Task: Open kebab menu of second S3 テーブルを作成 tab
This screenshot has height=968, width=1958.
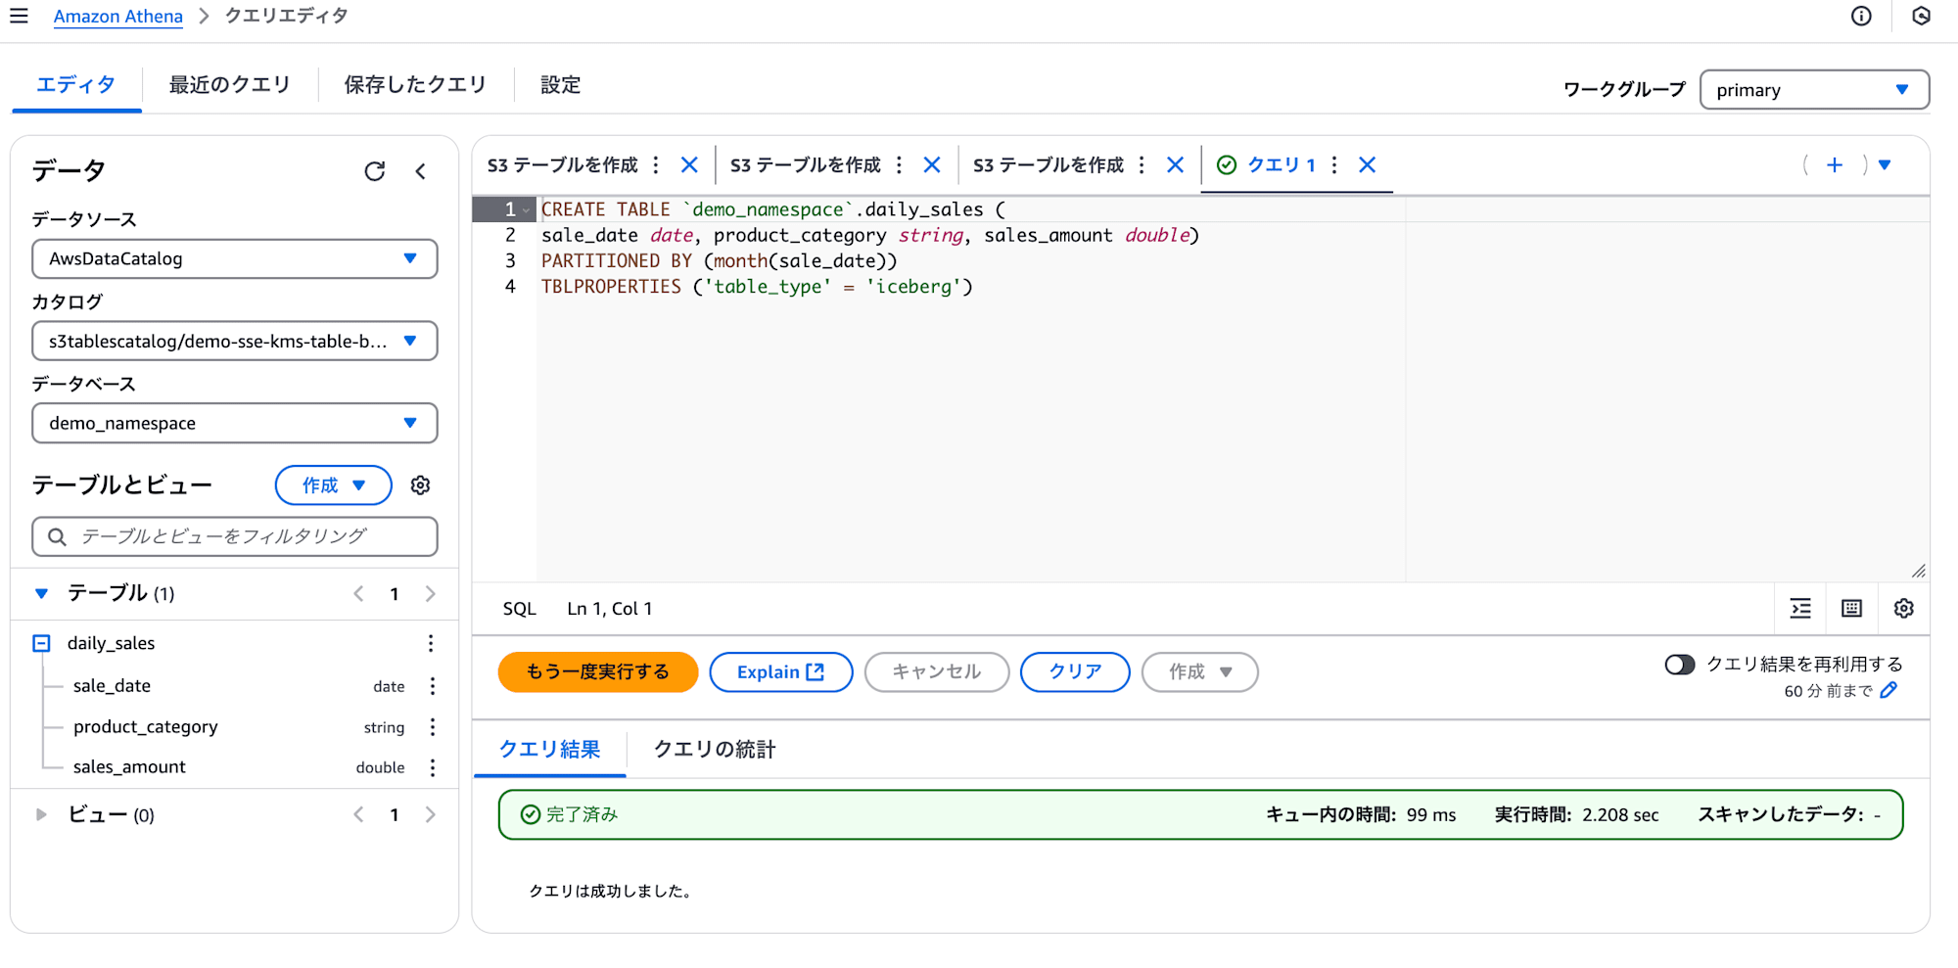Action: click(x=899, y=165)
